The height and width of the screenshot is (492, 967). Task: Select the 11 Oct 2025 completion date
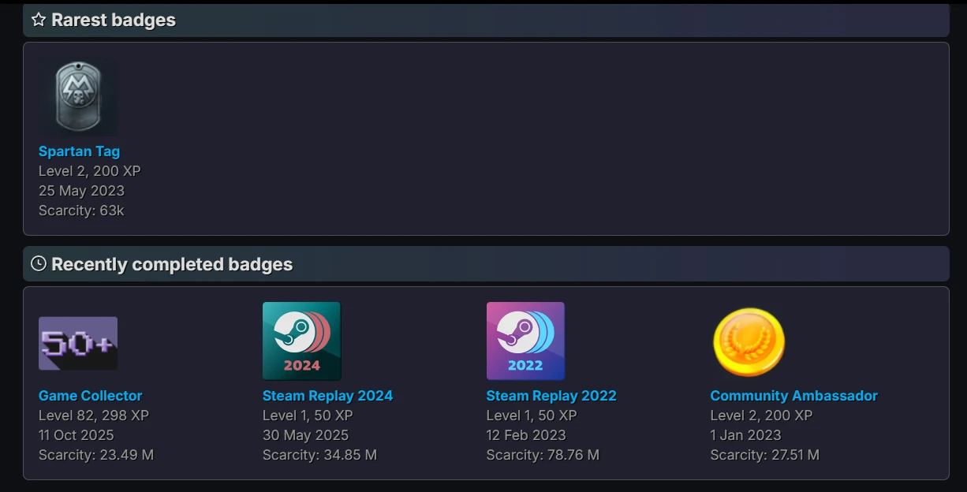click(77, 435)
